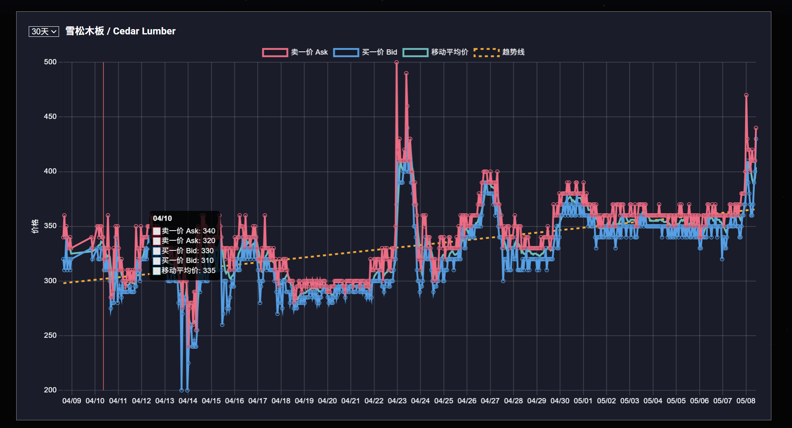Click the chart title 雪松木板 / Cedar Lumber
This screenshot has height=428, width=792.
click(x=121, y=31)
